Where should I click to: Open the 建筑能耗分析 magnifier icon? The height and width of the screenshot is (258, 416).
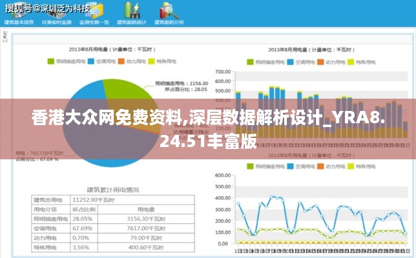169,12
